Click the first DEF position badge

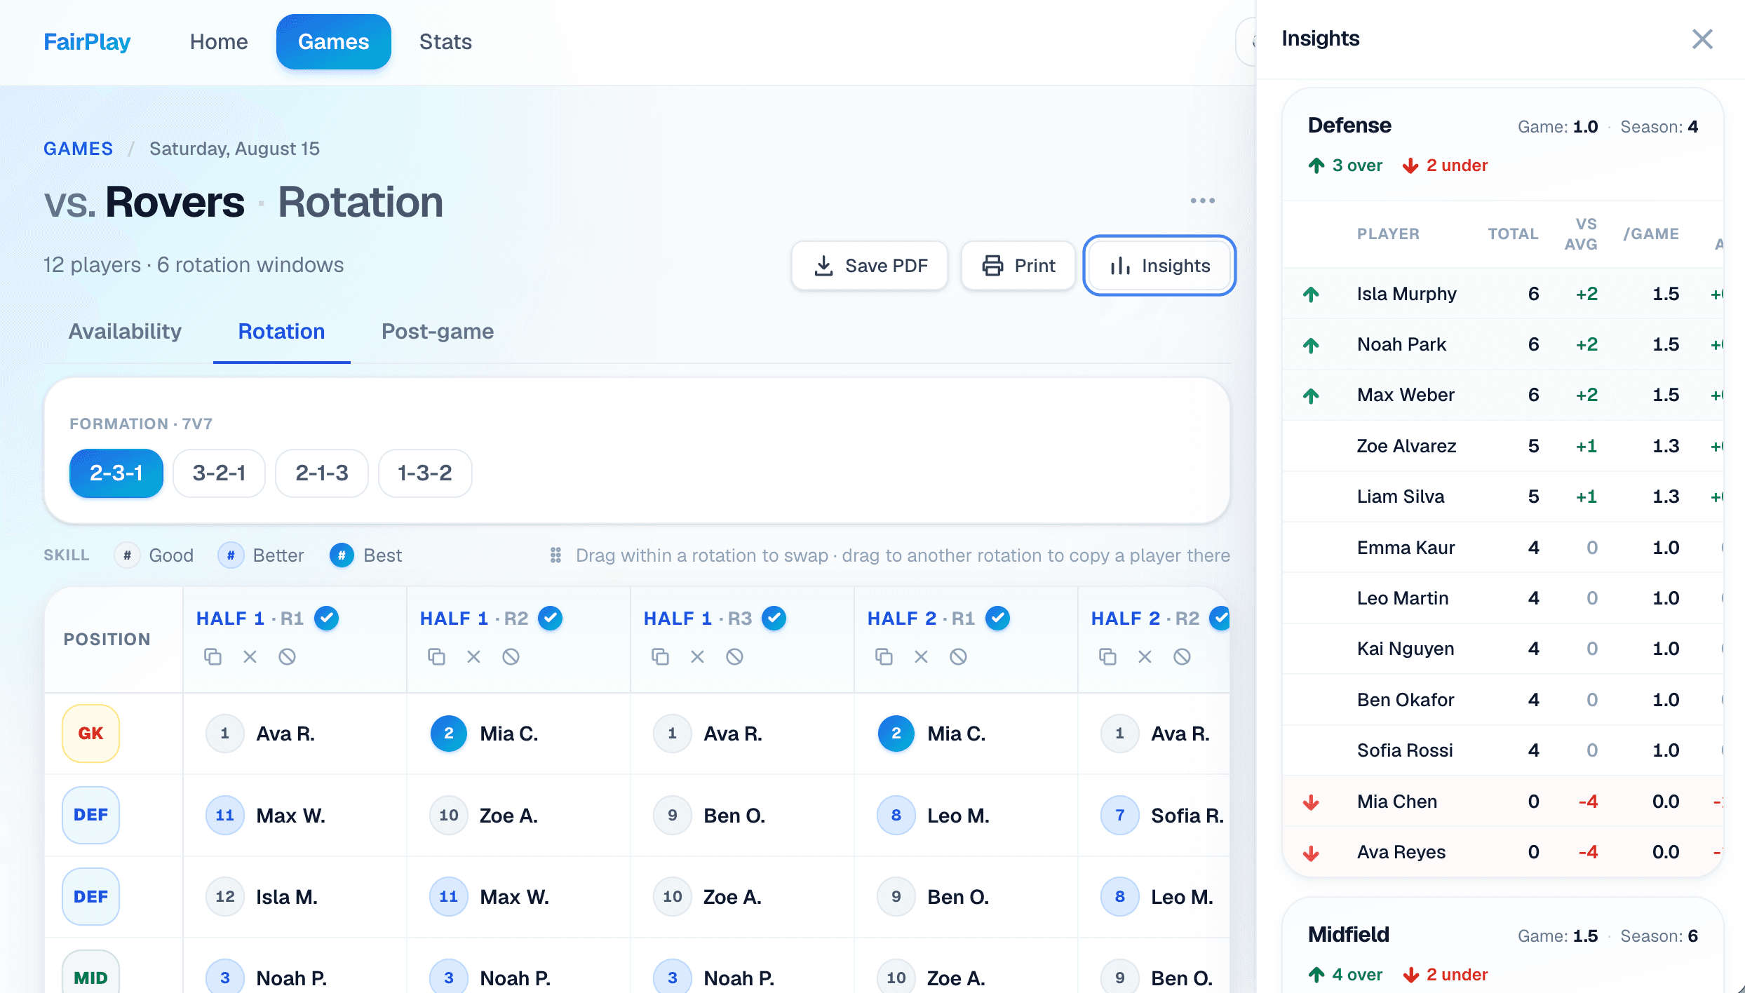click(x=90, y=815)
